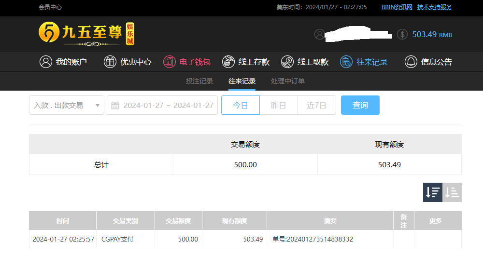The image size is (483, 256).
Task: Click the 时间 column header
Action: coord(62,221)
